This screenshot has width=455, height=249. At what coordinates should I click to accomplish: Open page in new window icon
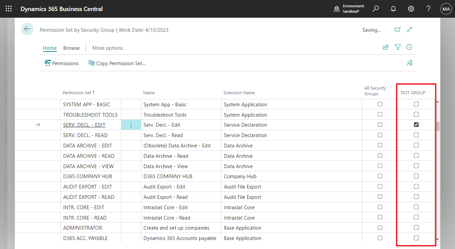397,29
